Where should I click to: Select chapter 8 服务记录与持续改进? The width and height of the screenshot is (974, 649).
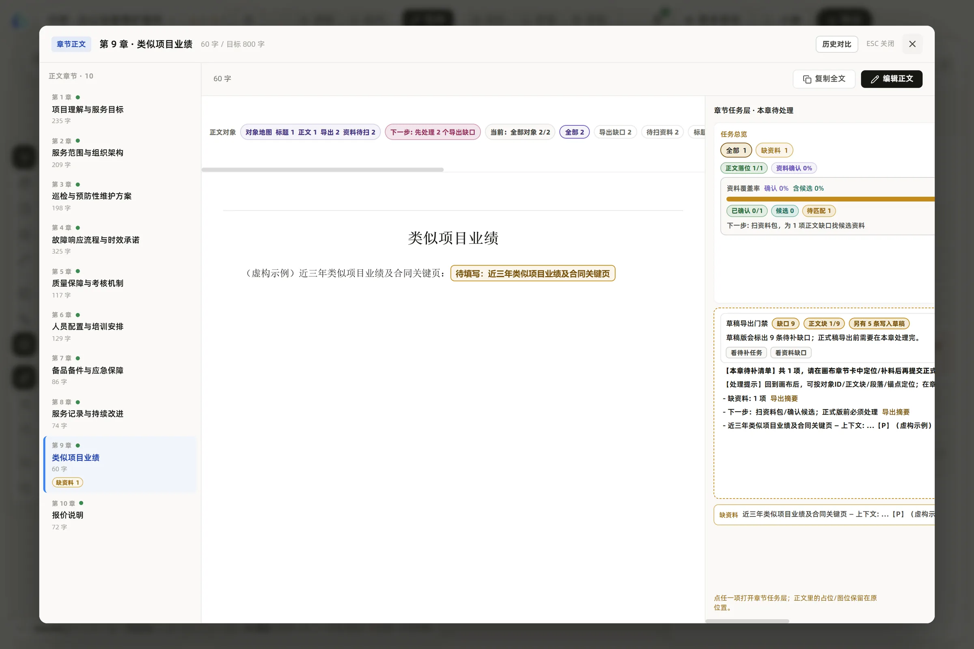coord(119,413)
